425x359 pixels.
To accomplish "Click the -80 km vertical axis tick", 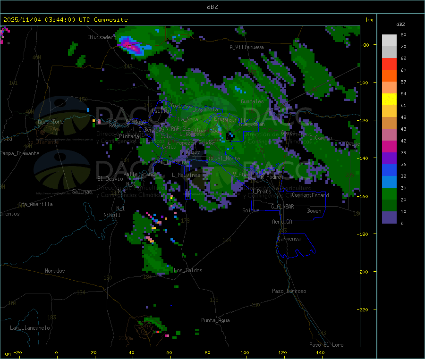I will [365, 45].
